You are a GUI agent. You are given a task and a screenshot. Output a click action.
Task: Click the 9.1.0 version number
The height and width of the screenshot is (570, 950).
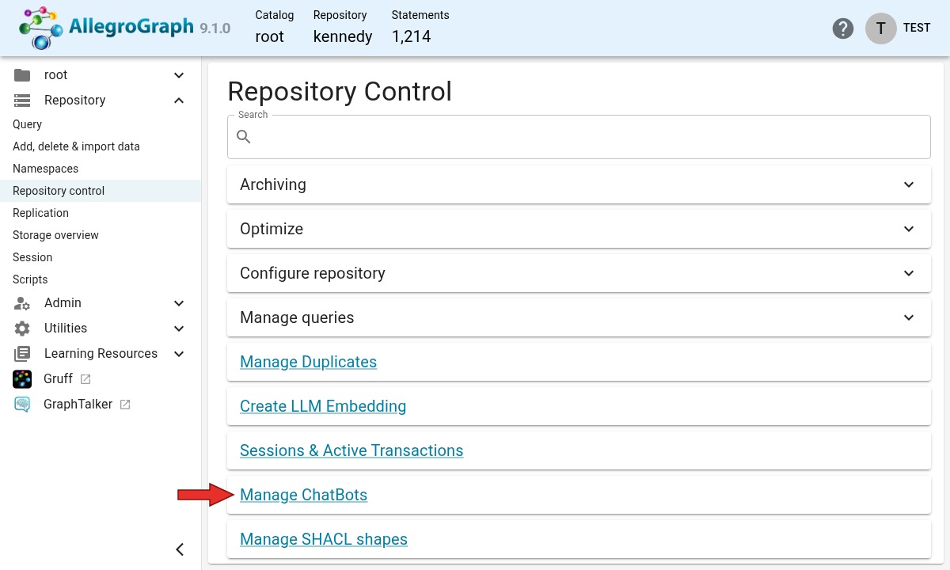[215, 28]
